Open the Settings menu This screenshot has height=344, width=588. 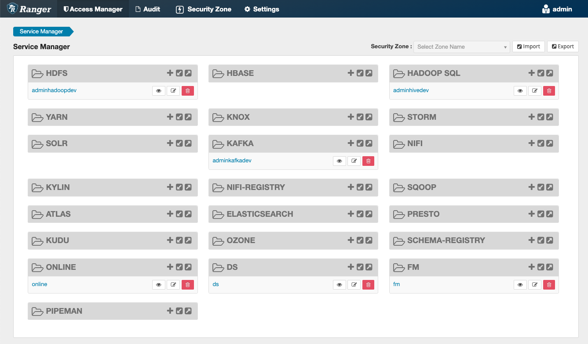pos(262,9)
